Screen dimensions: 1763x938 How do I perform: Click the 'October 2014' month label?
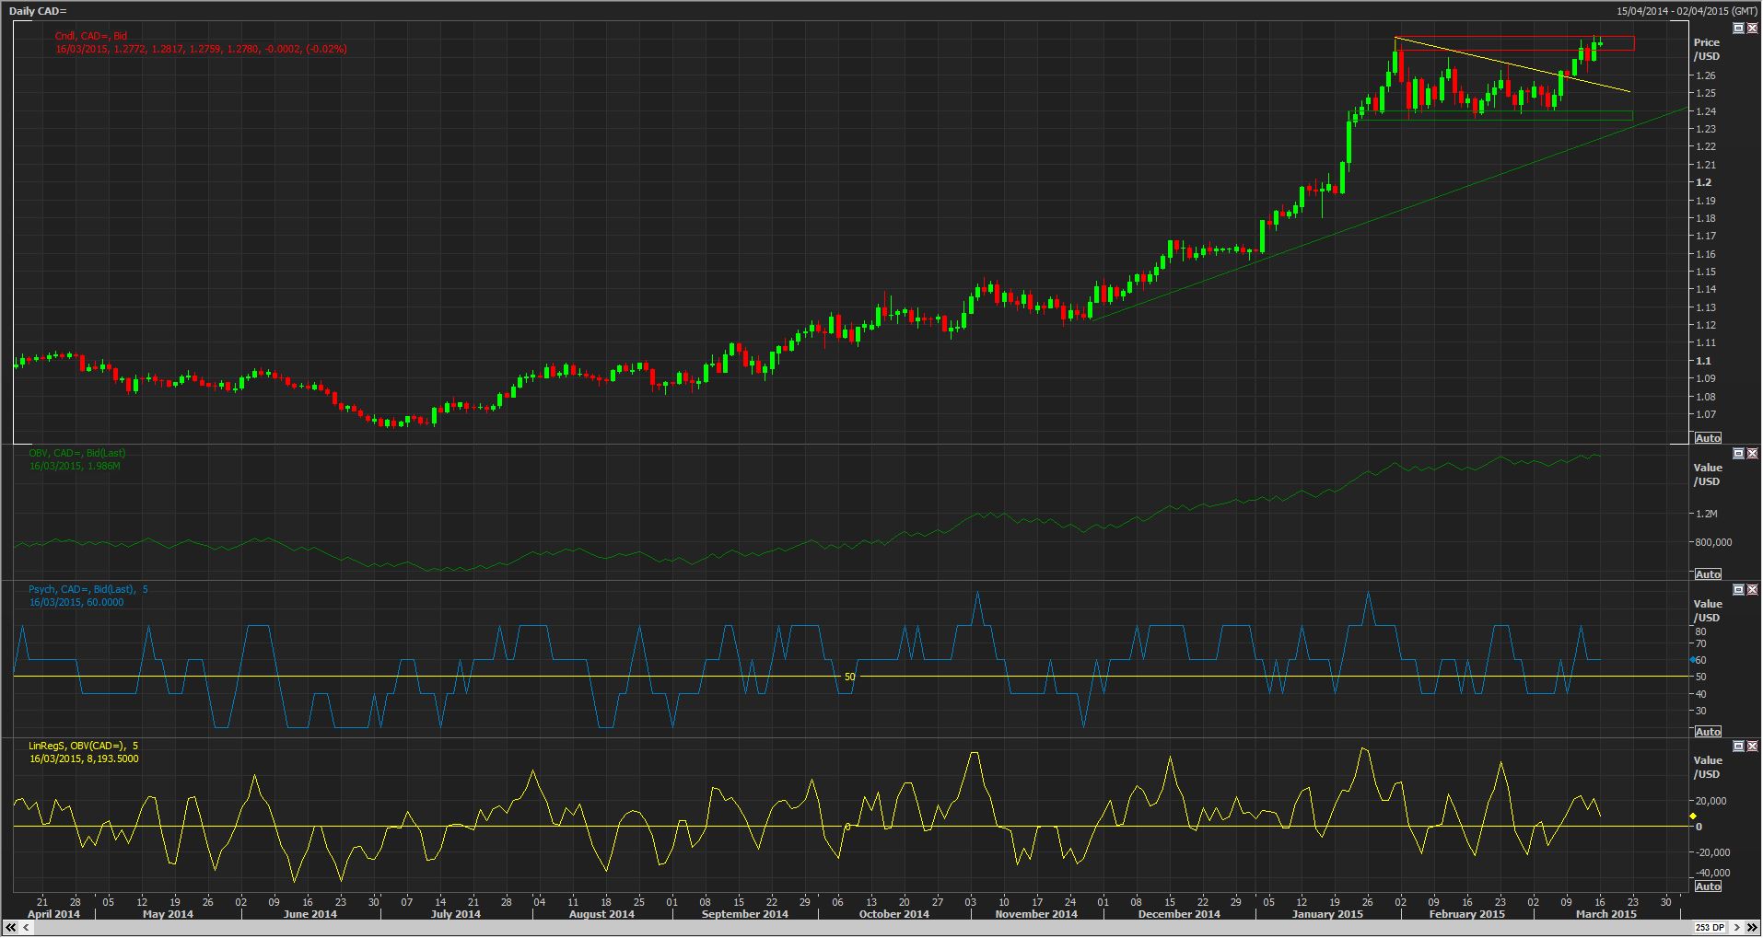point(893,914)
